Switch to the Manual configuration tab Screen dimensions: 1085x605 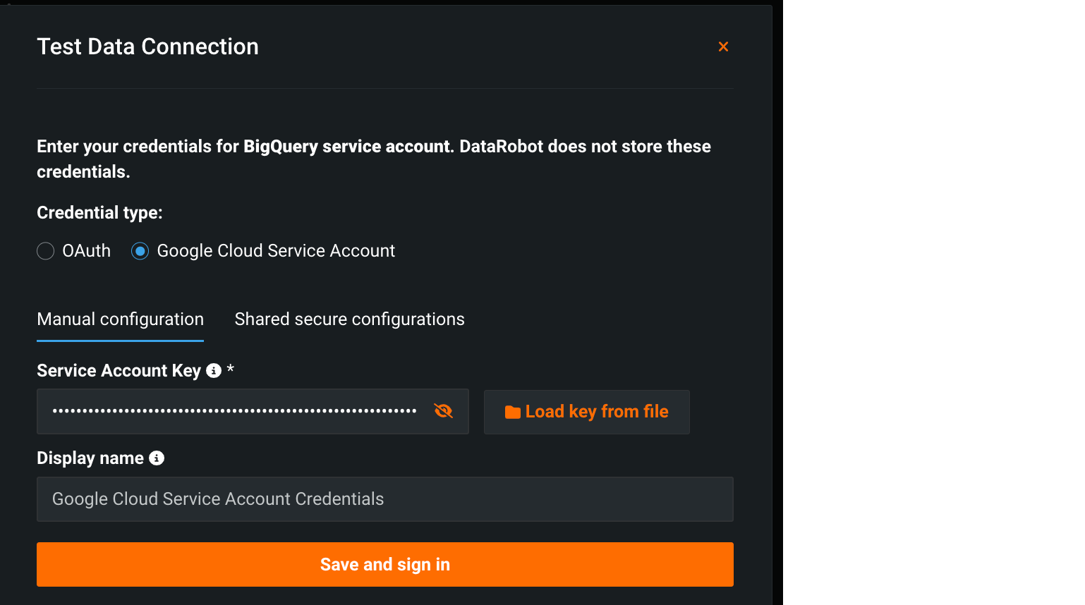tap(120, 319)
